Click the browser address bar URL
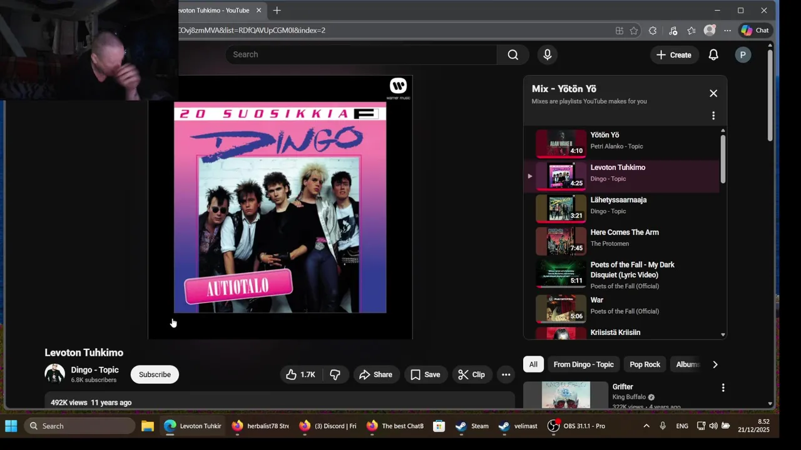Viewport: 801px width, 450px height. pos(252,30)
